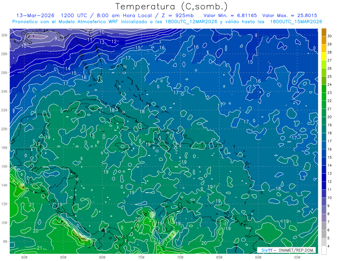This screenshot has width=337, height=261.
Task: Select the pressure level "Z = 925mb"
Action: point(177,15)
